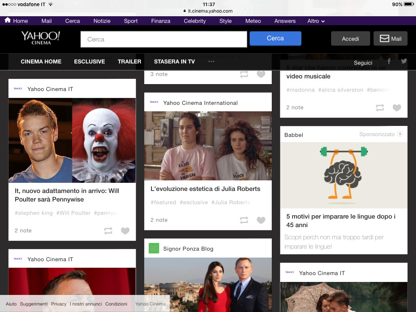This screenshot has height=312, width=416.
Task: Open Yahoo Cinema Twitter bird icon
Action: [x=404, y=61]
